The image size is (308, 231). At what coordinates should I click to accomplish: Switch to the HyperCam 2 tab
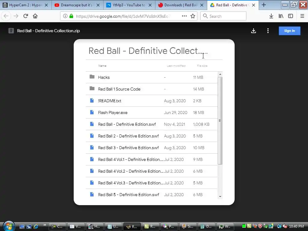(26, 5)
